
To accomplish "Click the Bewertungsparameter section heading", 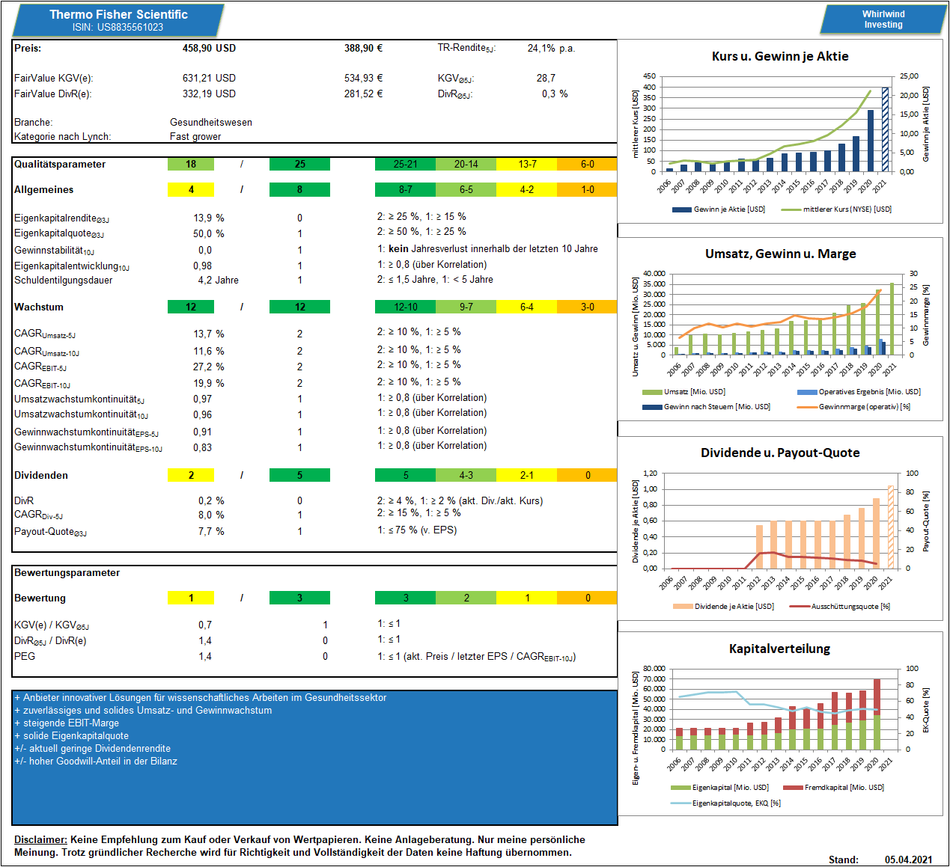I will [x=67, y=572].
